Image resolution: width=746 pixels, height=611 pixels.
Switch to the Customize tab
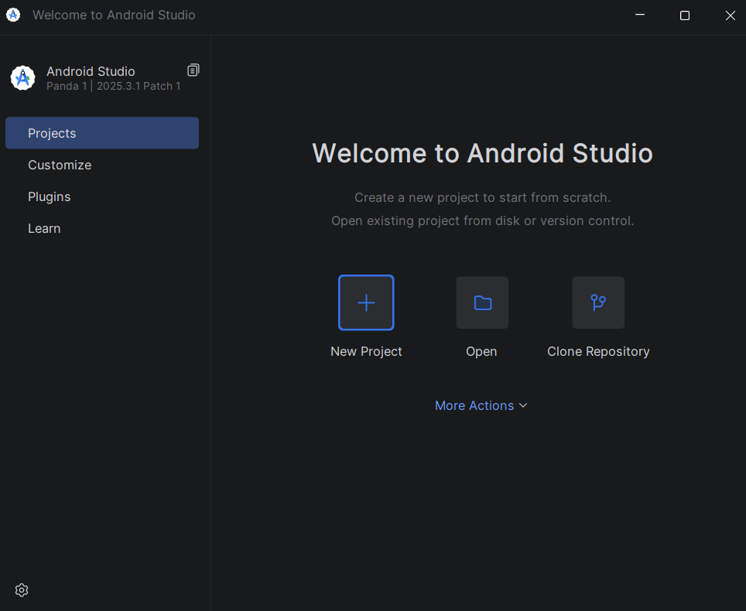tap(60, 165)
